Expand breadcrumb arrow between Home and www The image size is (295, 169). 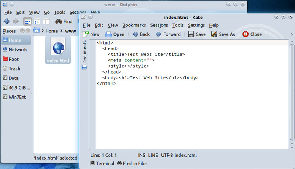click(x=61, y=30)
